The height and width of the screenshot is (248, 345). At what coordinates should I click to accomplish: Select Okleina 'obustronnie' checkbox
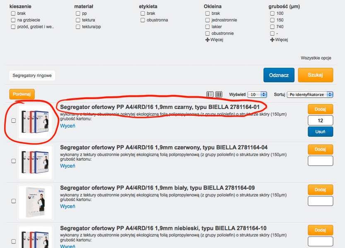[207, 33]
